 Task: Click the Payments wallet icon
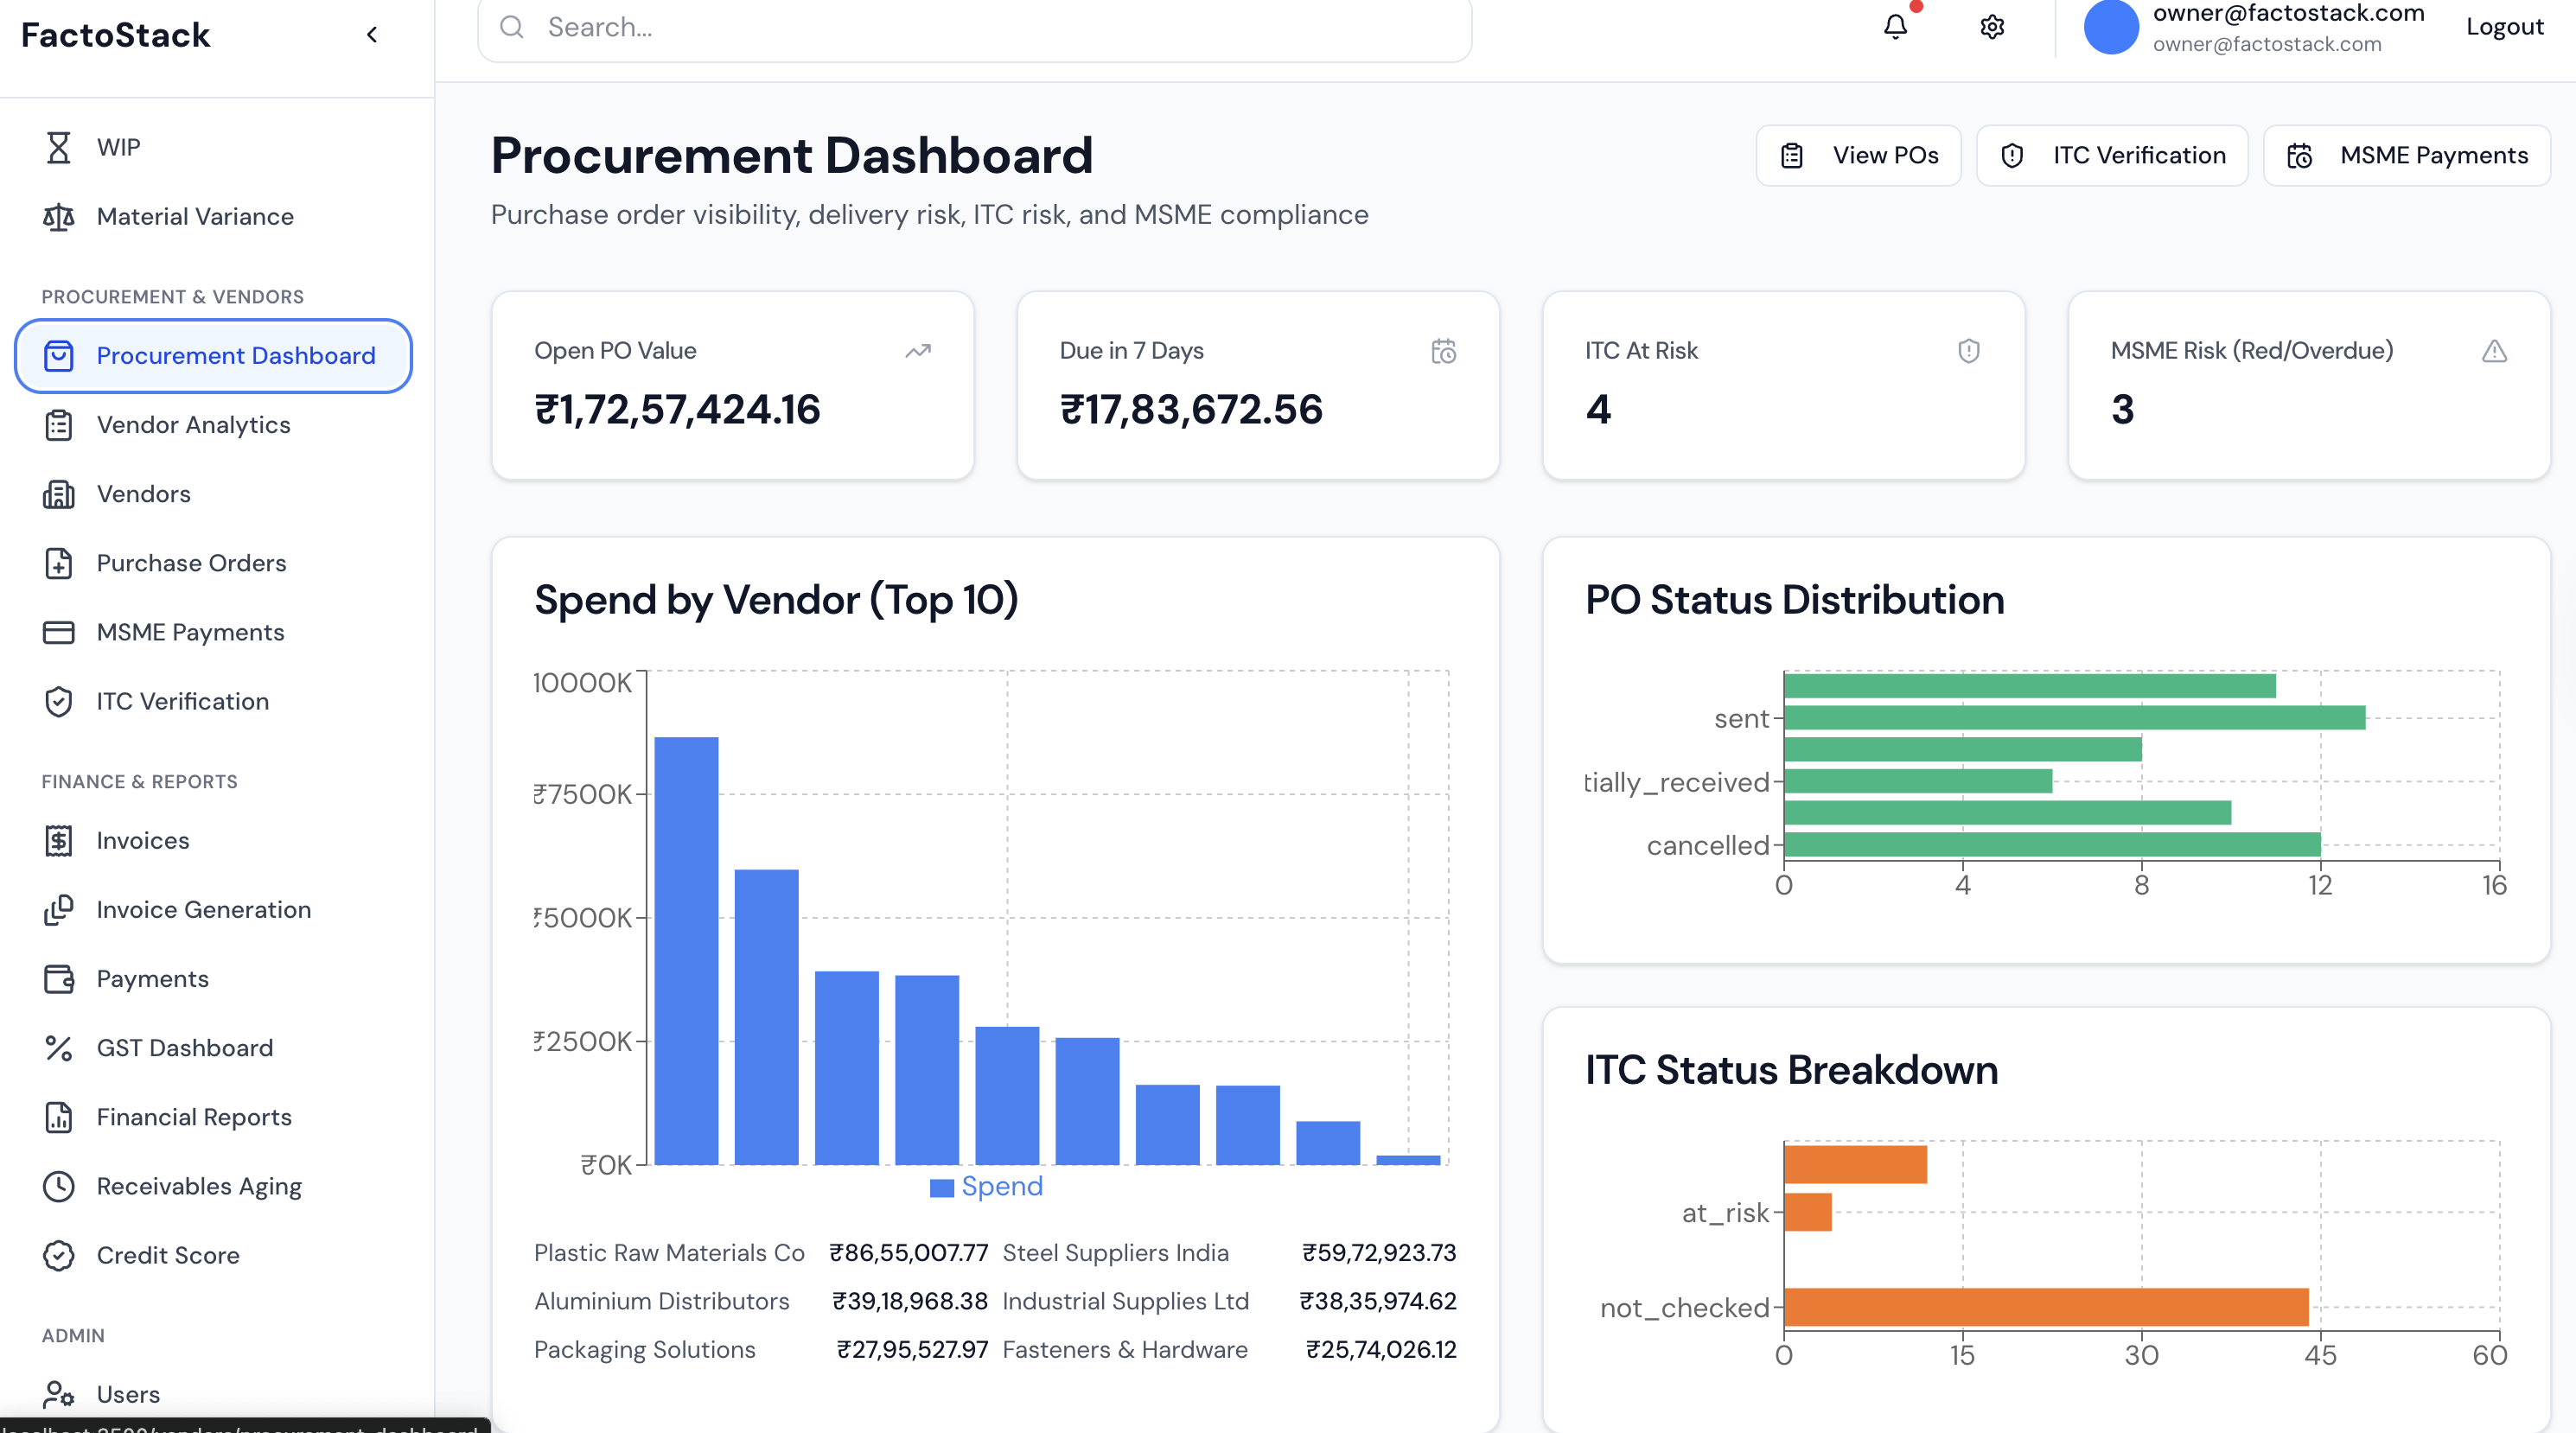point(59,978)
